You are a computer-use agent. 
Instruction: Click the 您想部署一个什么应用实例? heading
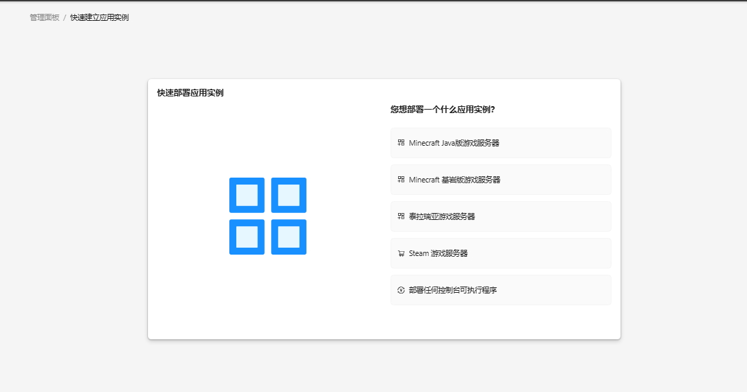(x=443, y=110)
